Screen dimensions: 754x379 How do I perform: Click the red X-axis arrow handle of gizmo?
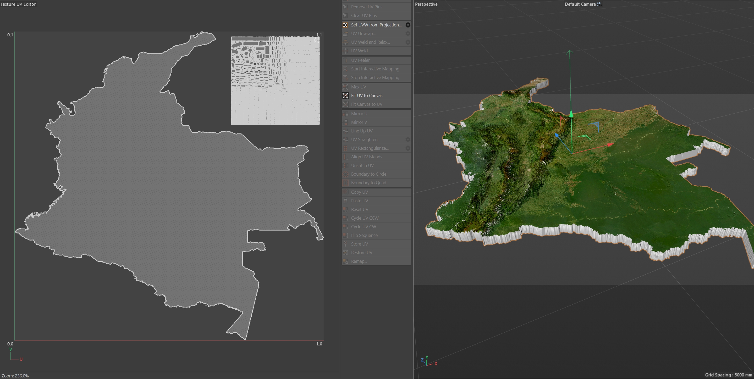tap(610, 144)
